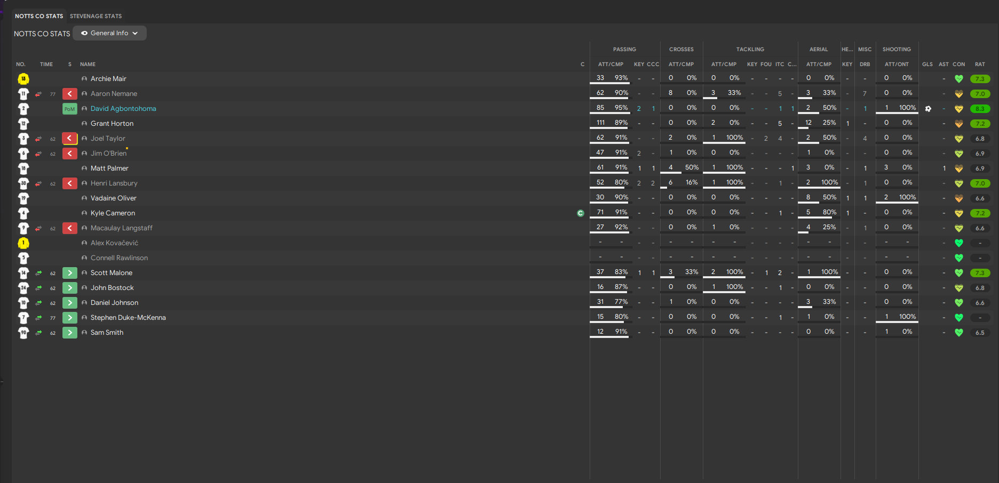The image size is (999, 483).
Task: Open the General Info view dropdown
Action: tap(109, 33)
